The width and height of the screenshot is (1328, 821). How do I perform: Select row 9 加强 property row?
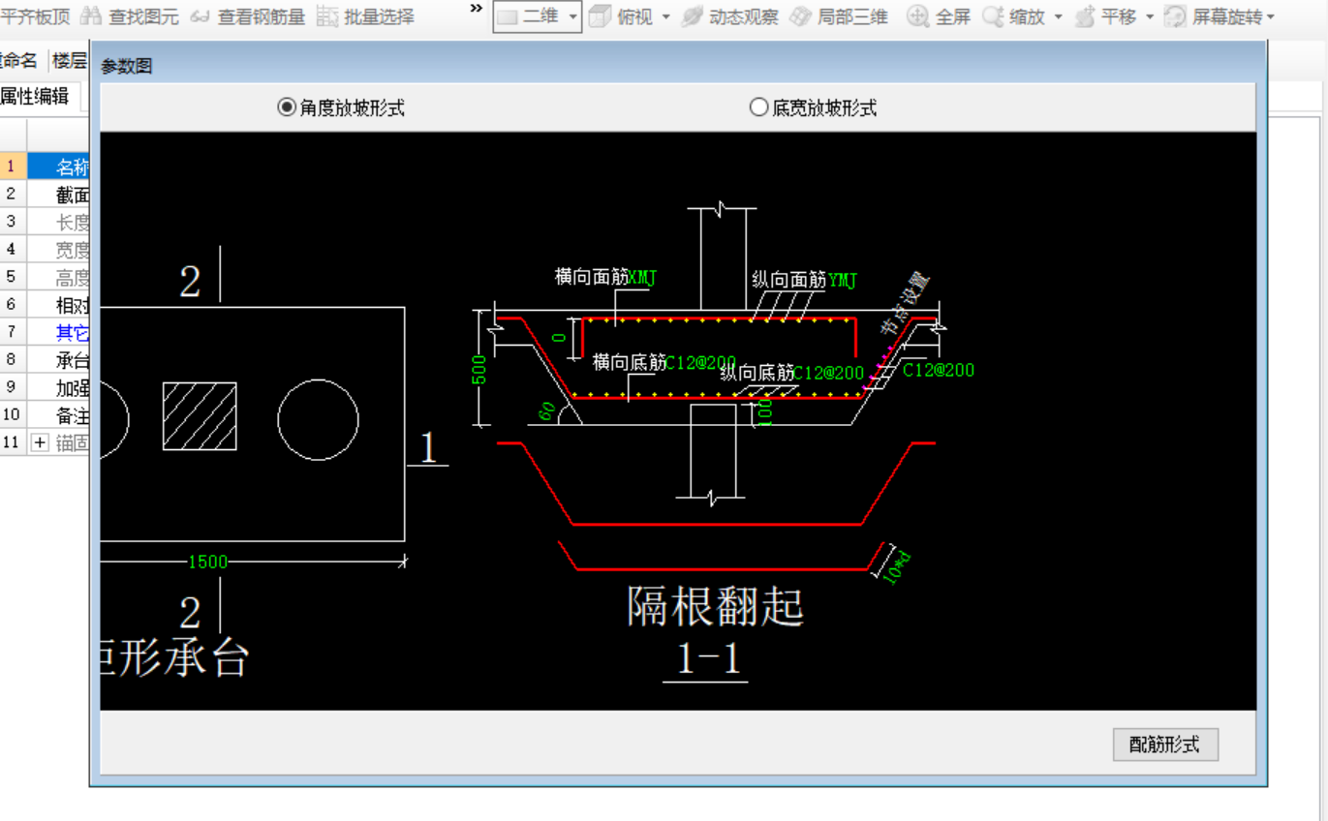tap(58, 388)
